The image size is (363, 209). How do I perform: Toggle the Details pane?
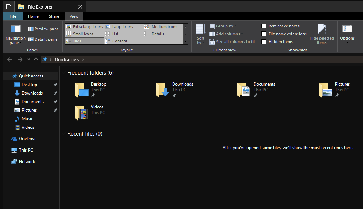click(42, 39)
